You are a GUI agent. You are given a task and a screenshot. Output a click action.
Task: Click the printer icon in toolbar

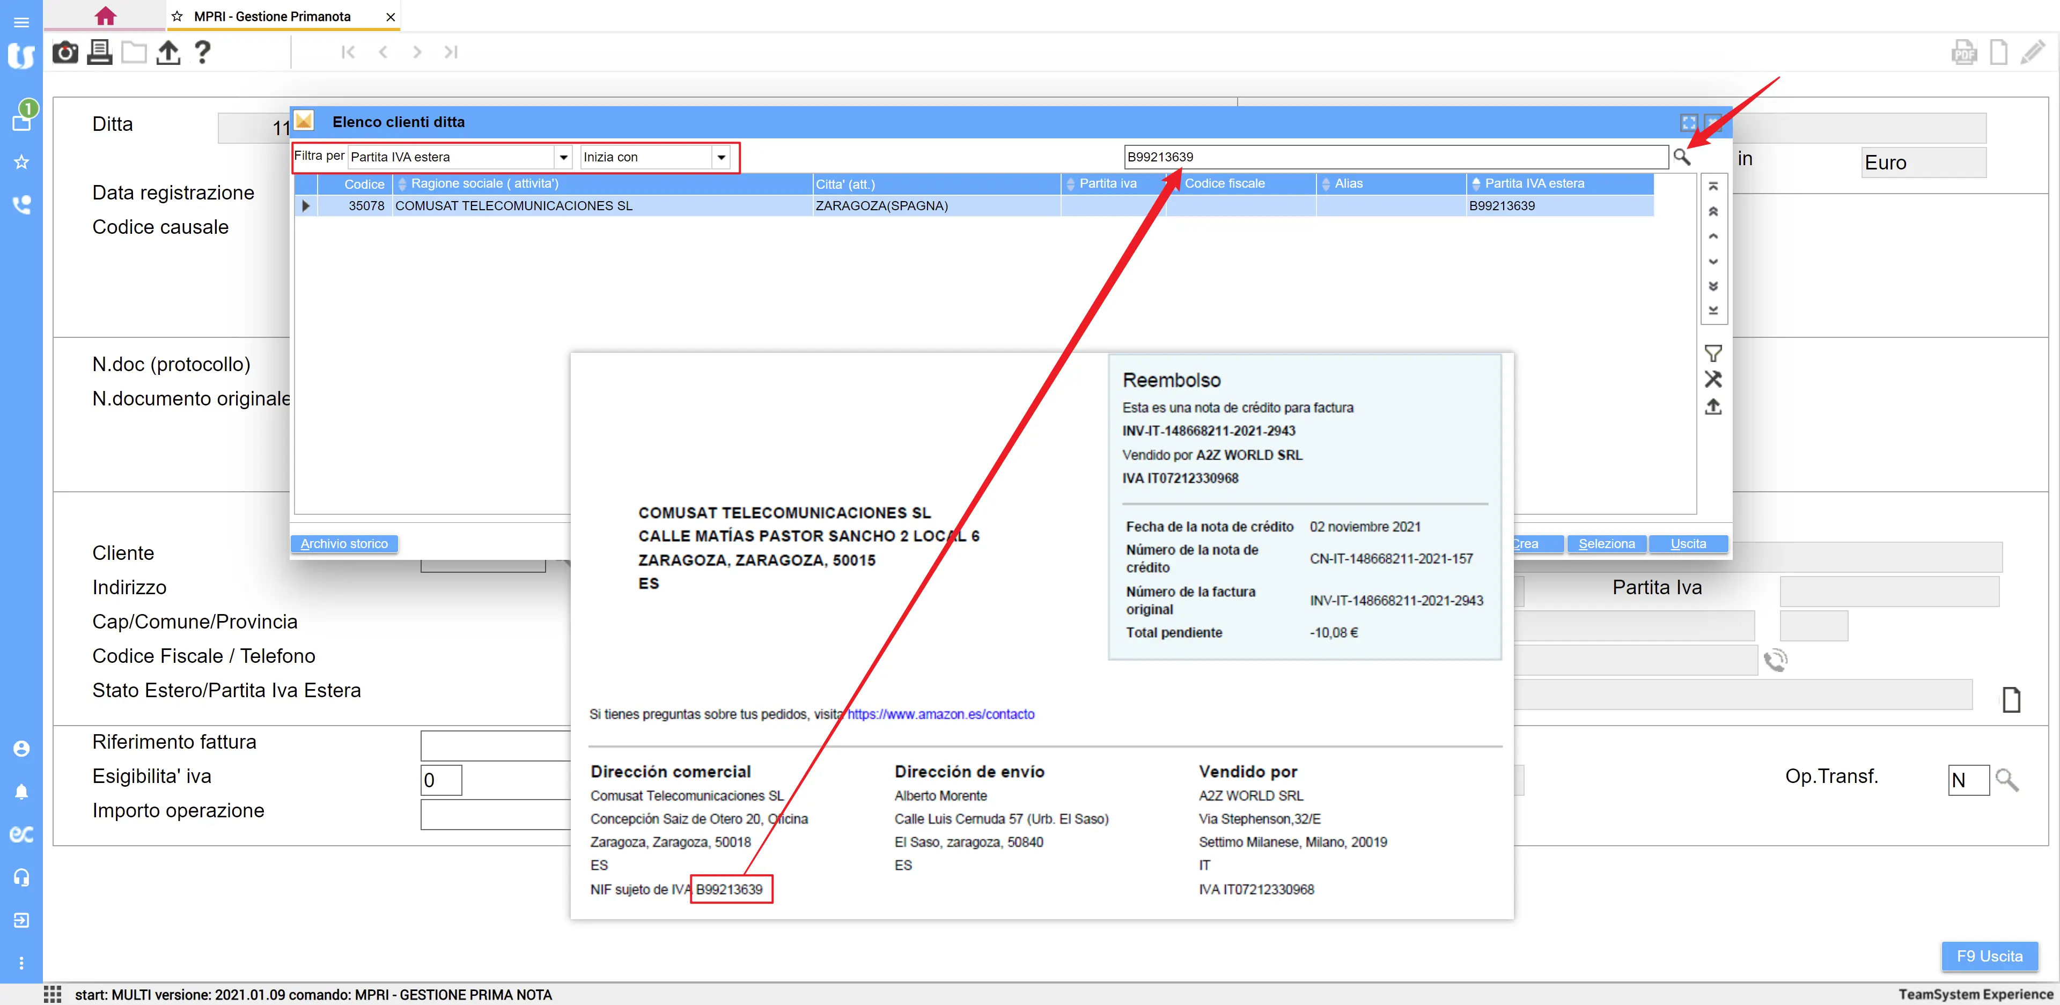click(x=99, y=53)
